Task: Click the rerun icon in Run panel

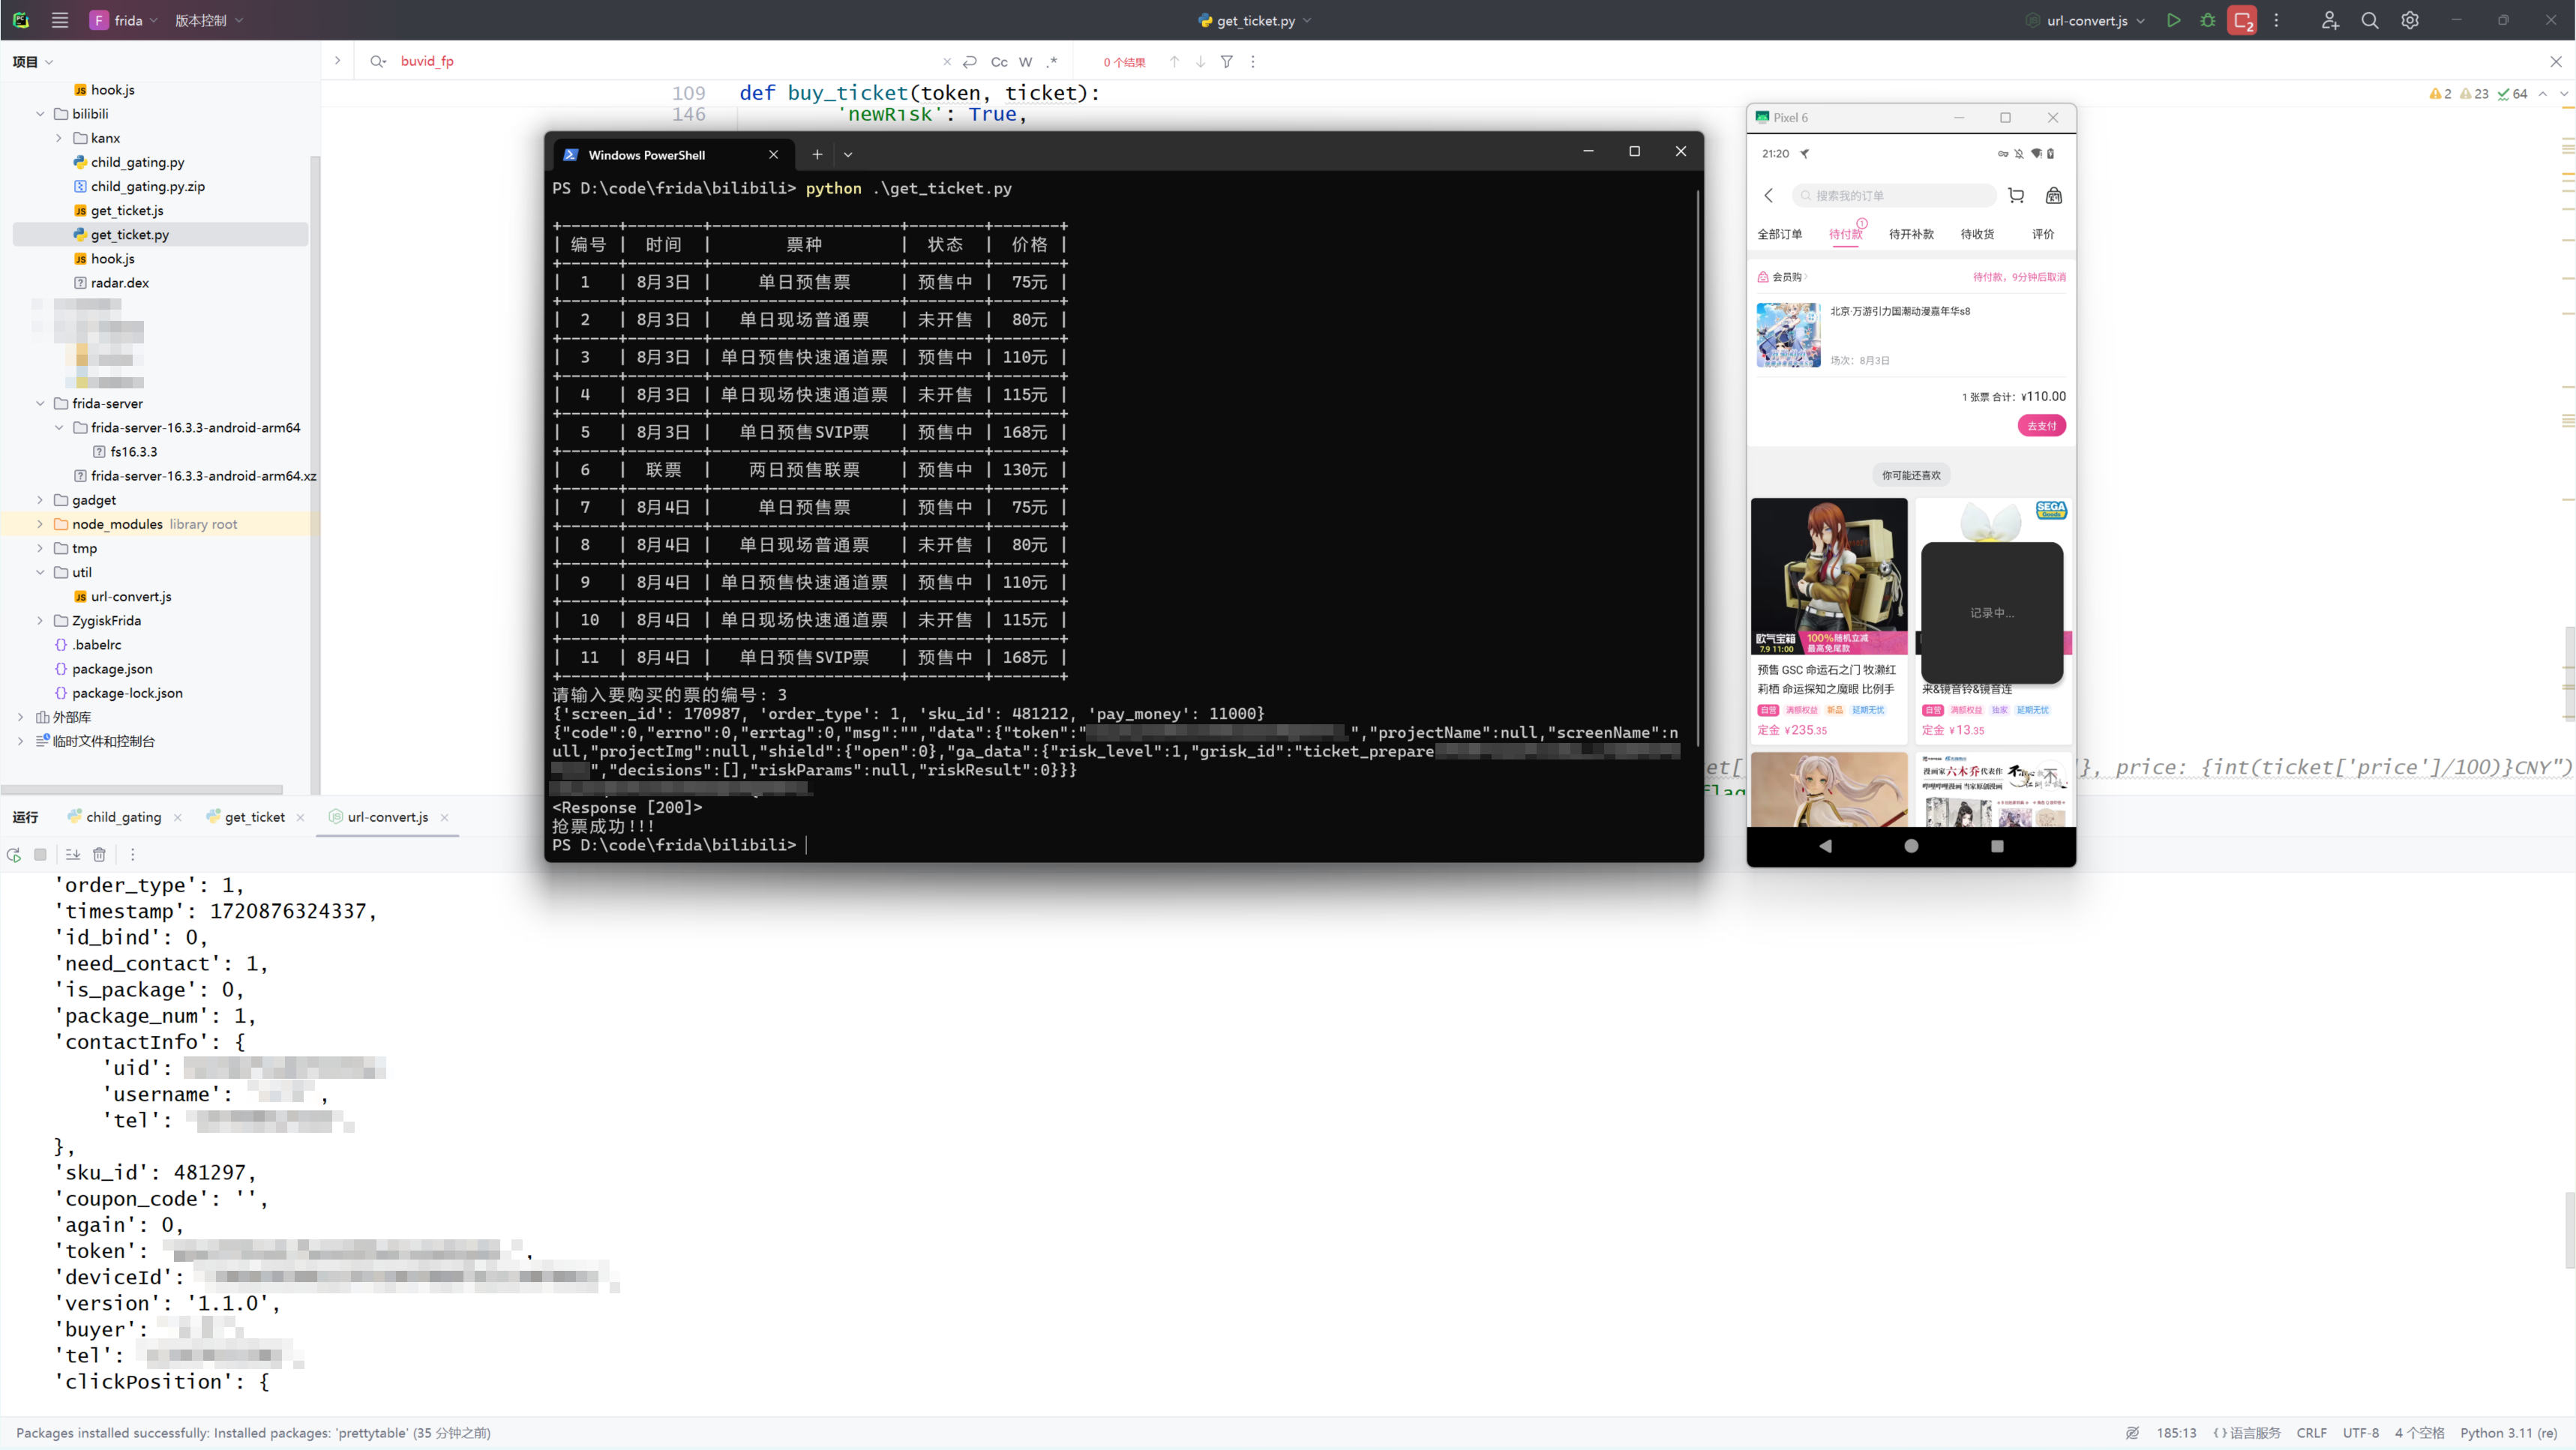Action: pyautogui.click(x=14, y=854)
